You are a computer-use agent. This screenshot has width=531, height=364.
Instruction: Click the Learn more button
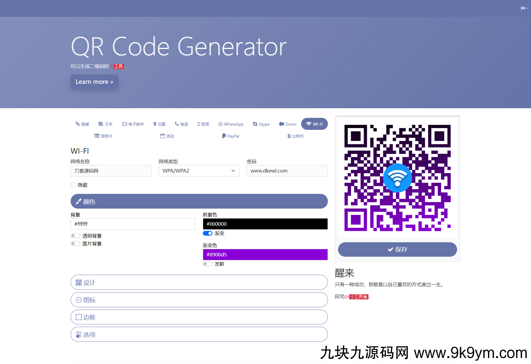(x=94, y=82)
